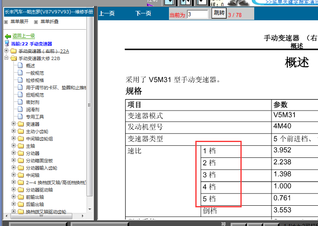Click the page icon next to 扭矩规范
The width and height of the screenshot is (318, 226).
pyautogui.click(x=20, y=95)
